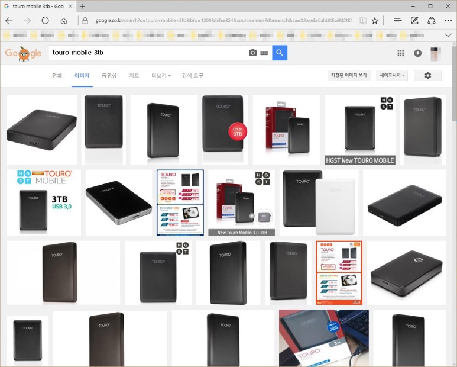
Task: Switch to the 전체 results tab
Action: [57, 76]
